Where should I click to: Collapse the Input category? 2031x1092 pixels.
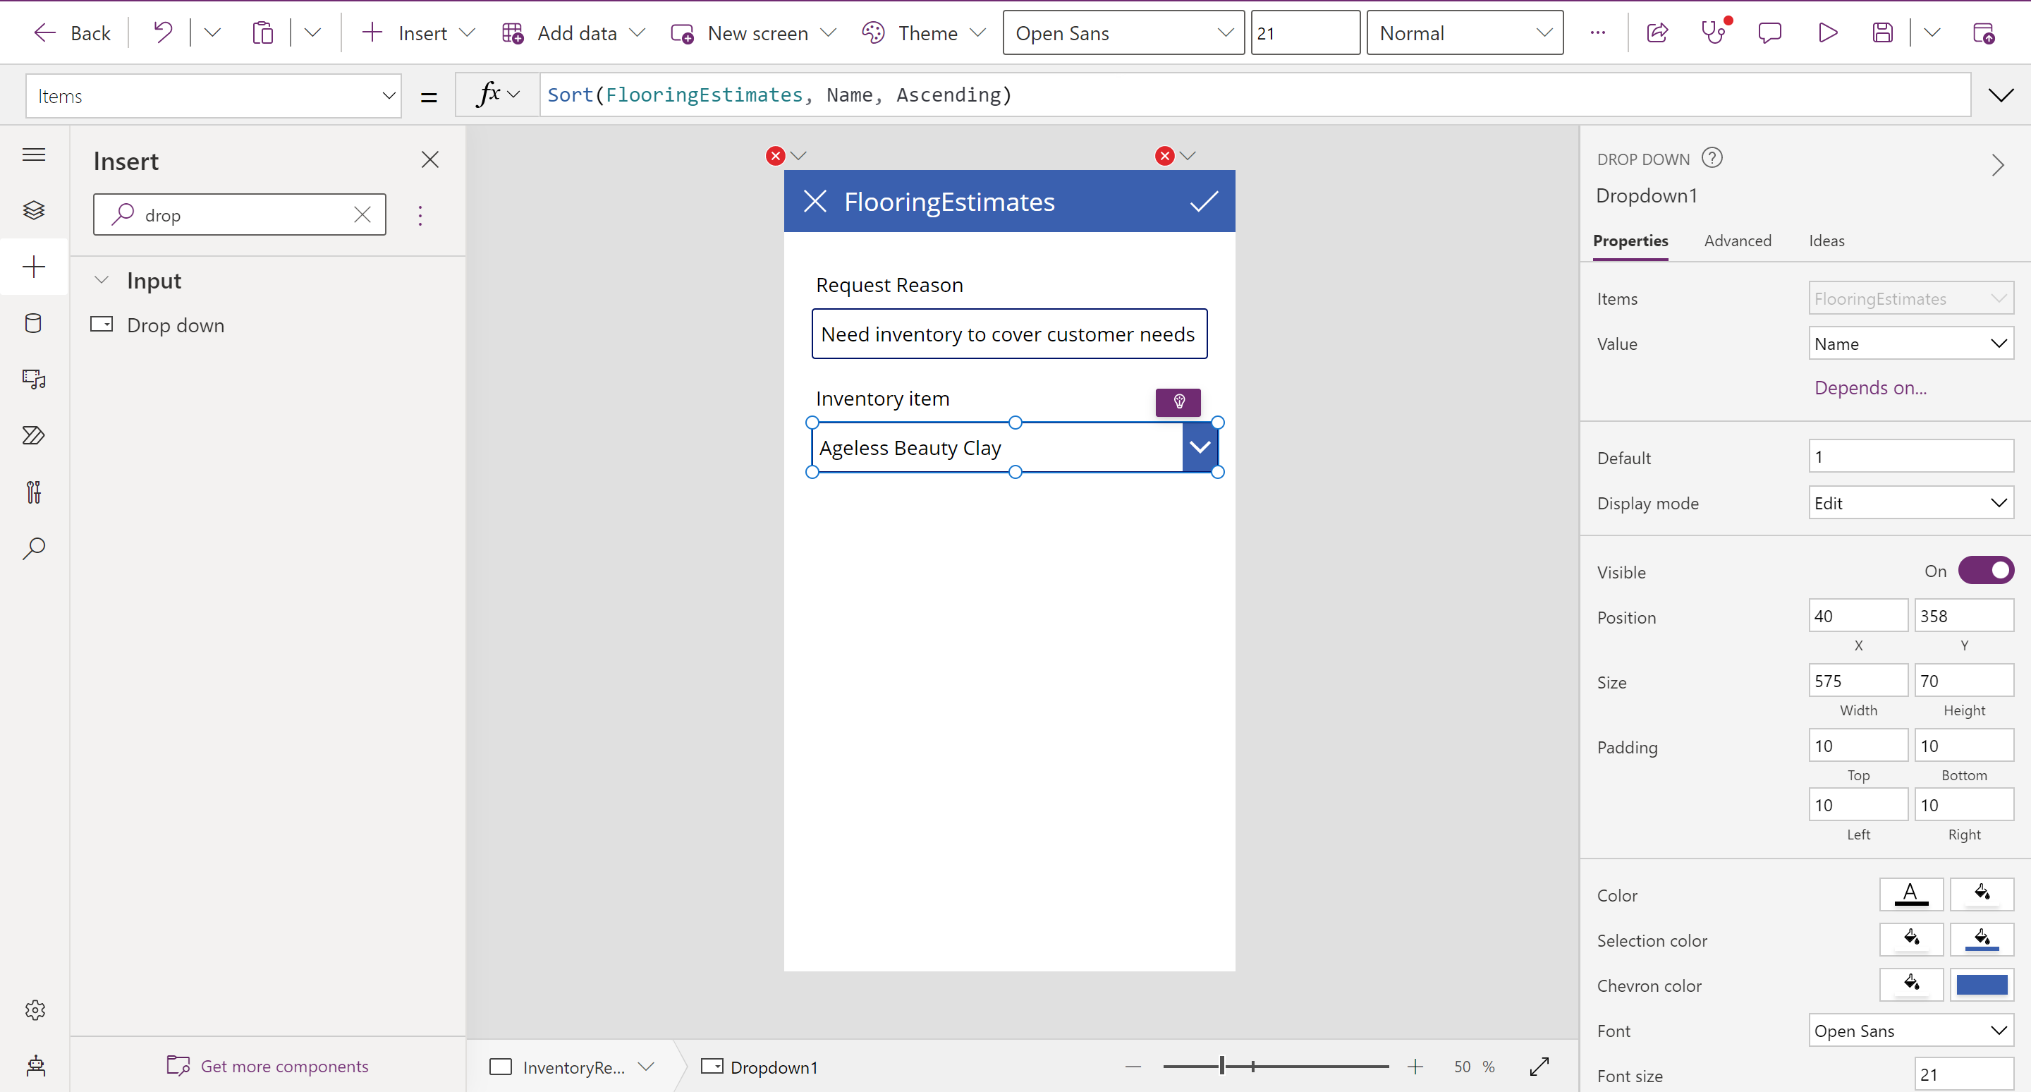(102, 281)
